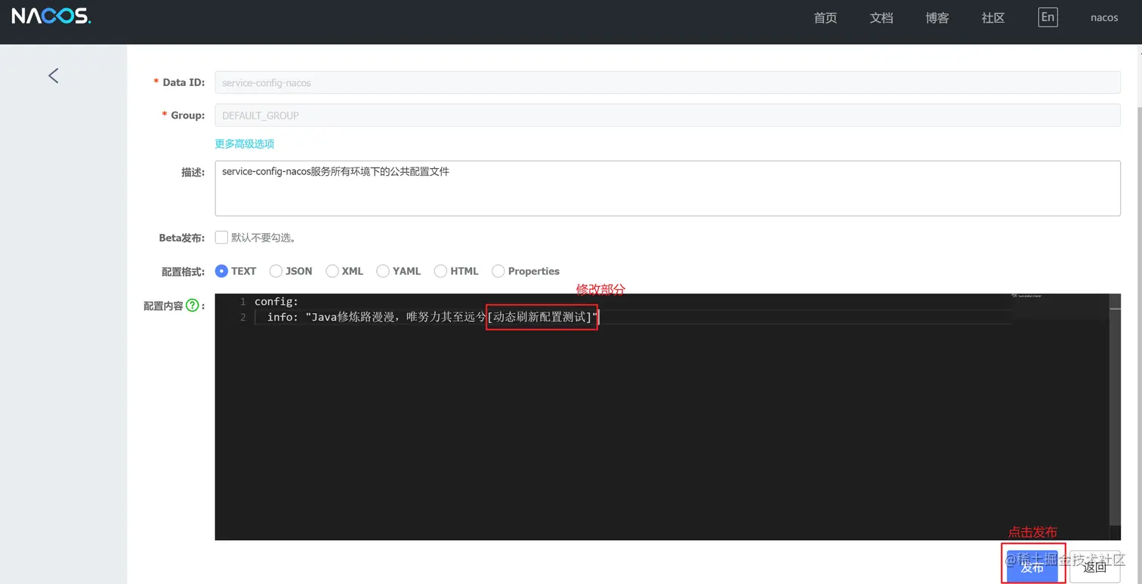Switch language with the En button
The image size is (1142, 584).
pos(1048,17)
